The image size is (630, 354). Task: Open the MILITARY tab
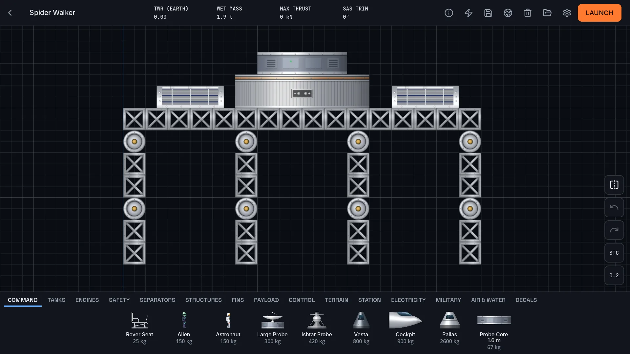click(448, 300)
